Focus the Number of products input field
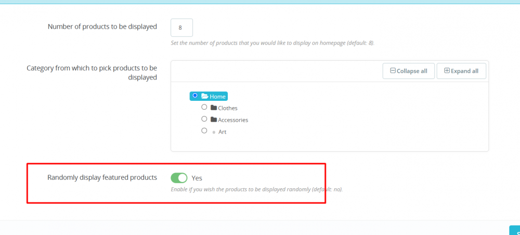Screen dimensions: 520x235 pos(181,28)
